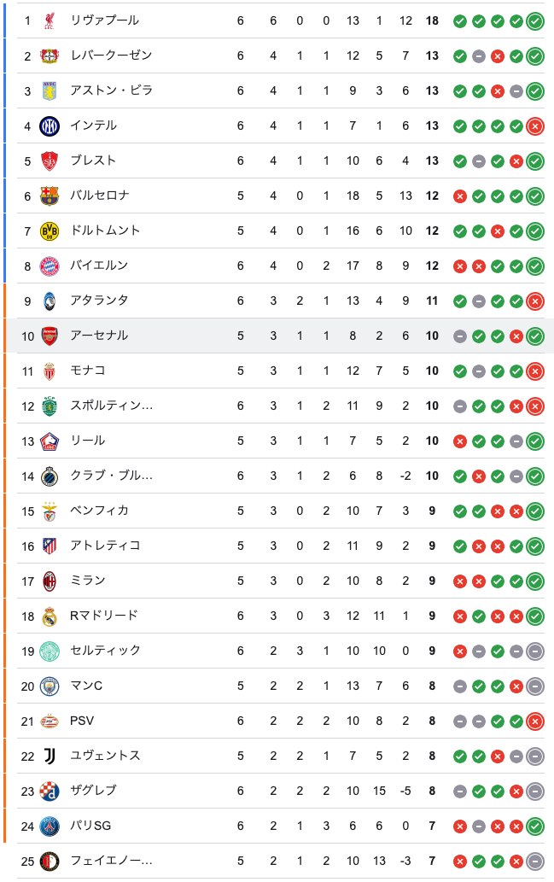The image size is (554, 882).
Task: Click Inter's latest match loss indicator
Action: click(535, 126)
